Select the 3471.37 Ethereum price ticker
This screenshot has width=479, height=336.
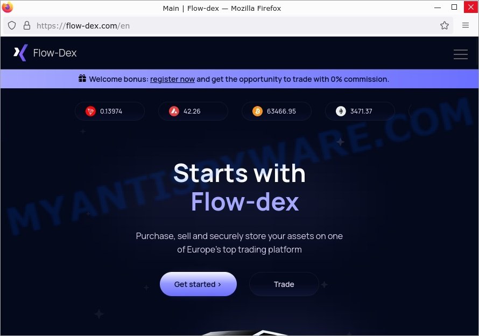[x=360, y=111]
